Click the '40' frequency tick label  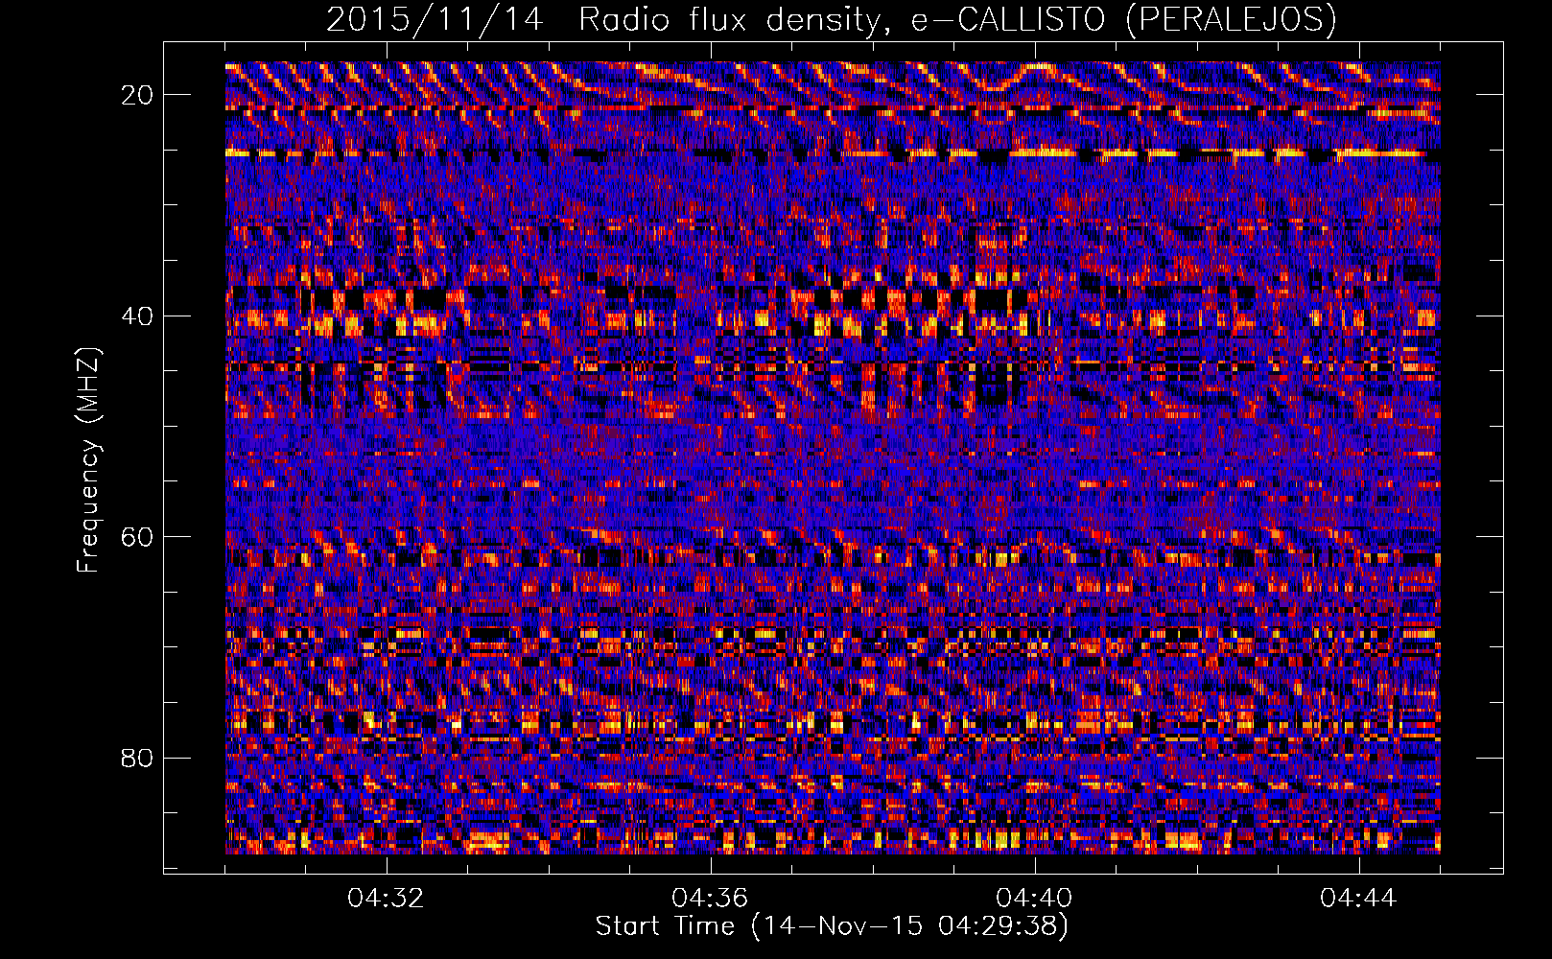(x=138, y=316)
